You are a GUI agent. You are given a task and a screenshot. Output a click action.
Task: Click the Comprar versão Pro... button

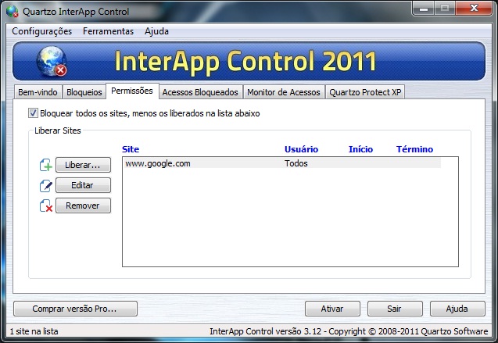[75, 309]
